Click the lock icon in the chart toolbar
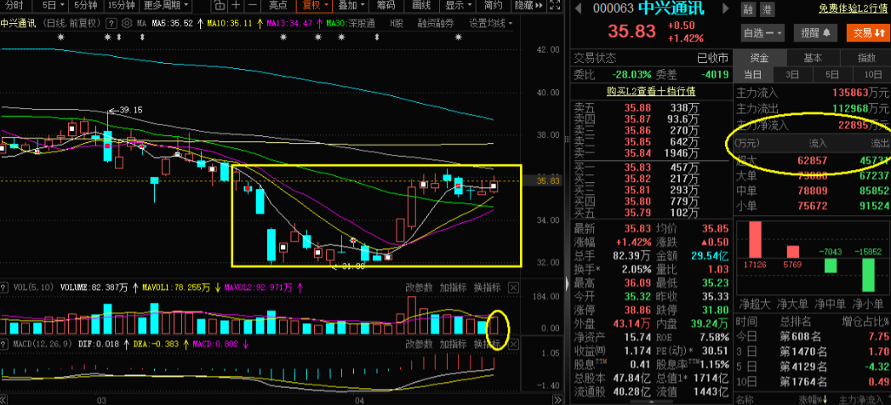 pos(220,6)
